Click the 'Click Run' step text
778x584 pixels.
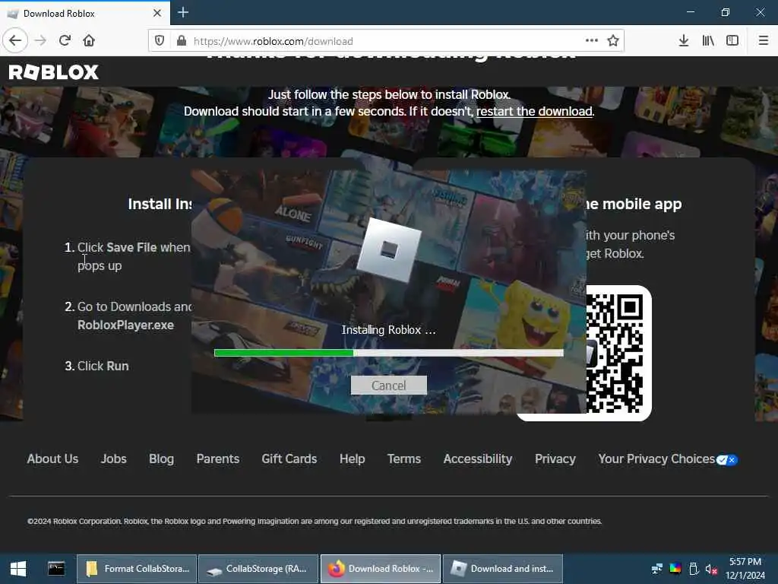point(103,366)
